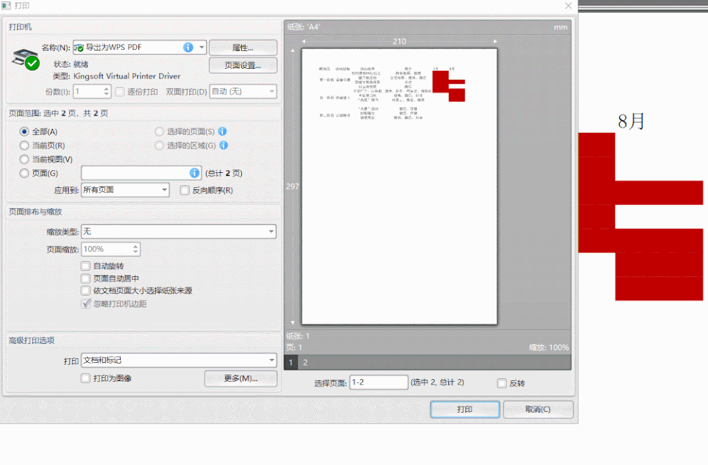Image resolution: width=708 pixels, height=465 pixels.
Task: Open the 文档和标记 print content dropdown
Action: pos(179,360)
